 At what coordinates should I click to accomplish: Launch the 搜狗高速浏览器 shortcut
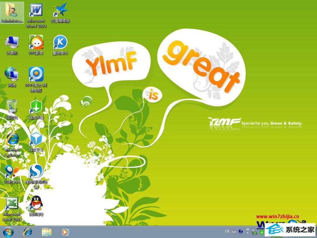coord(36,176)
